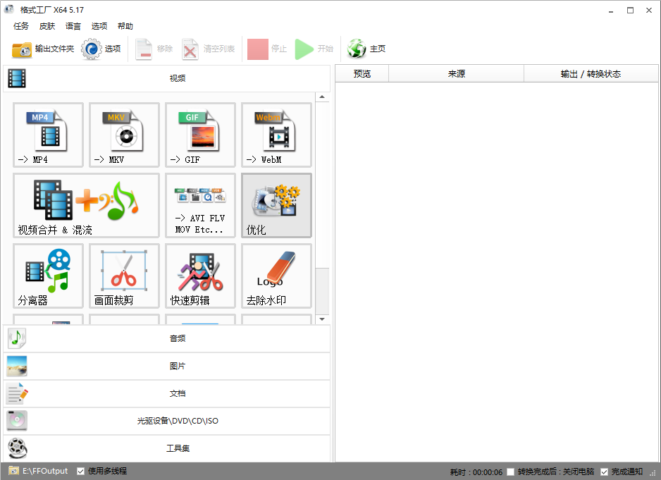
Task: Open the MKV conversion tool
Action: pos(124,135)
